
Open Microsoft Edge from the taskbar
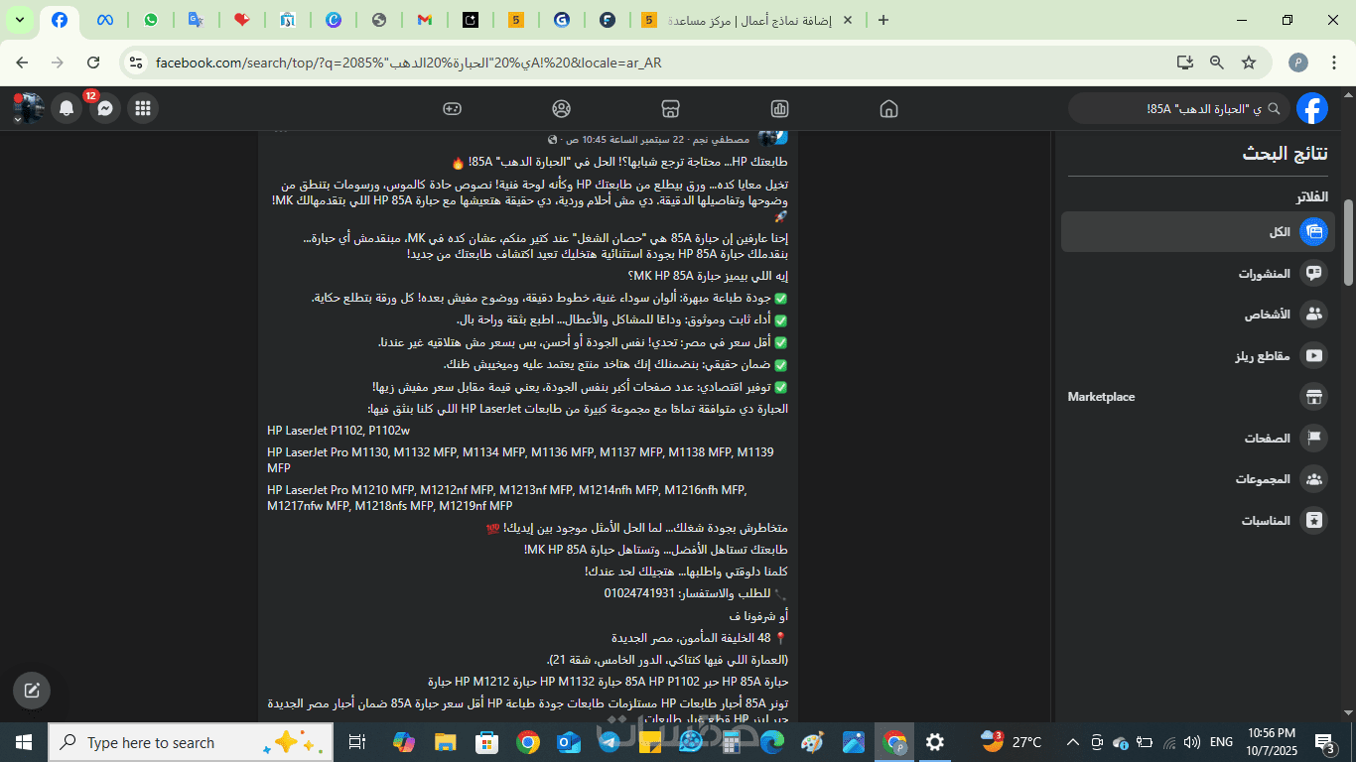pyautogui.click(x=772, y=742)
